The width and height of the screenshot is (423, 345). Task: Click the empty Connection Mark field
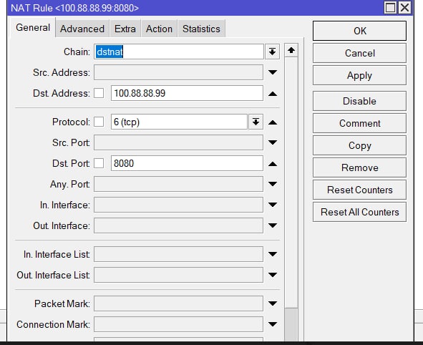tap(179, 324)
